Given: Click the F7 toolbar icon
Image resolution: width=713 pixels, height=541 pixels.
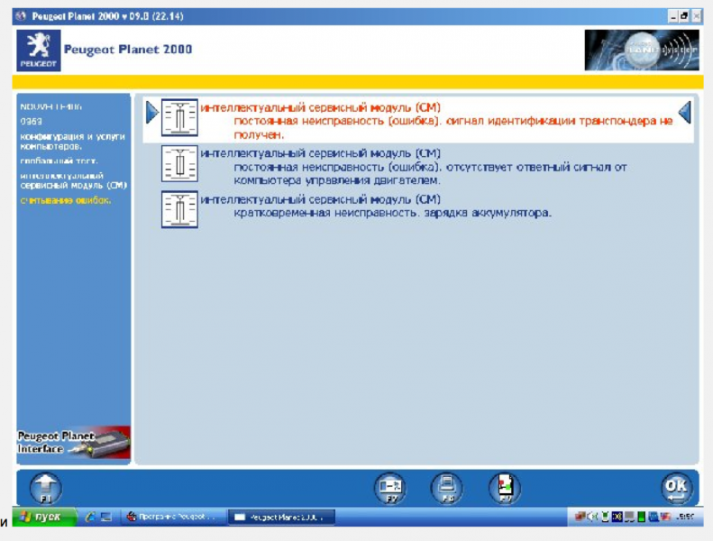Looking at the screenshot, I should (x=390, y=488).
